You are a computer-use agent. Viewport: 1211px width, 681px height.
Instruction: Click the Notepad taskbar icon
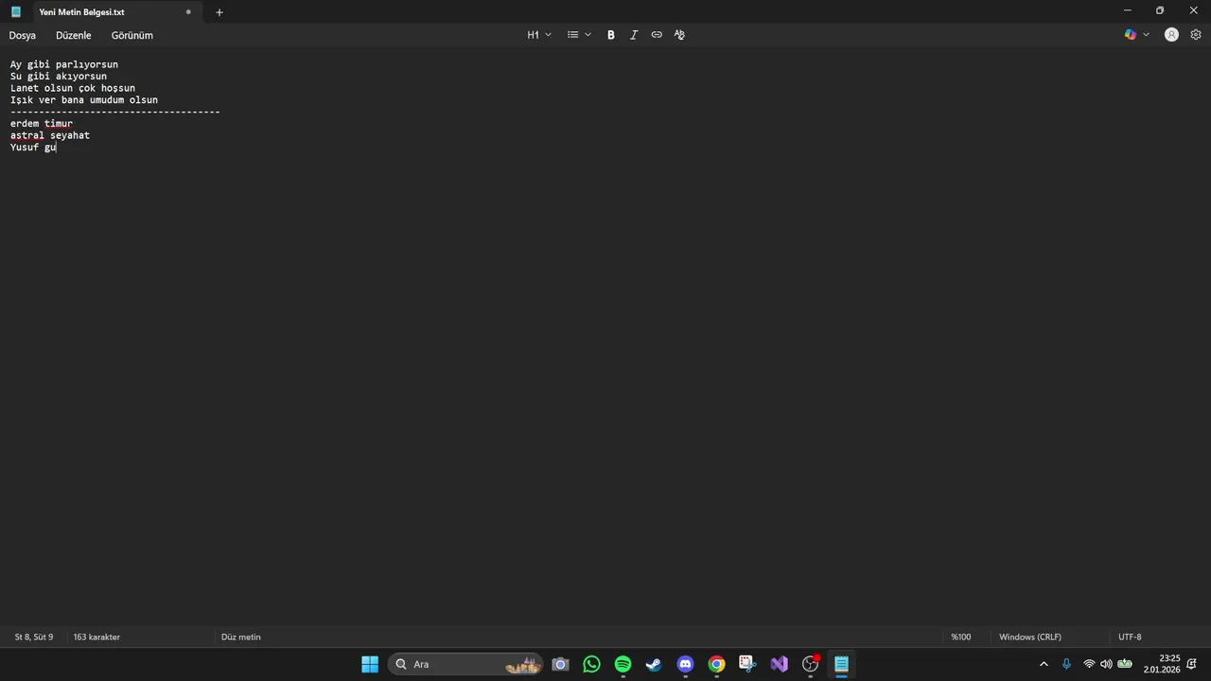pos(841,664)
